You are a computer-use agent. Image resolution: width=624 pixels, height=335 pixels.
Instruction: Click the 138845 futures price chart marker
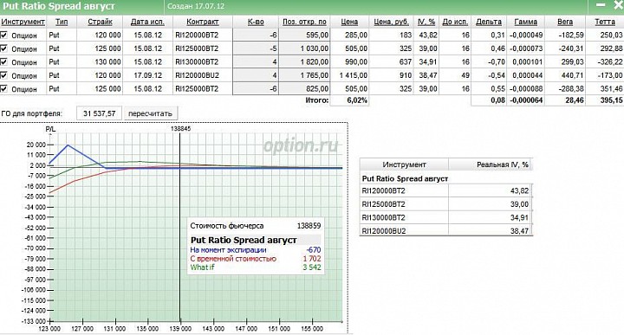[180, 129]
